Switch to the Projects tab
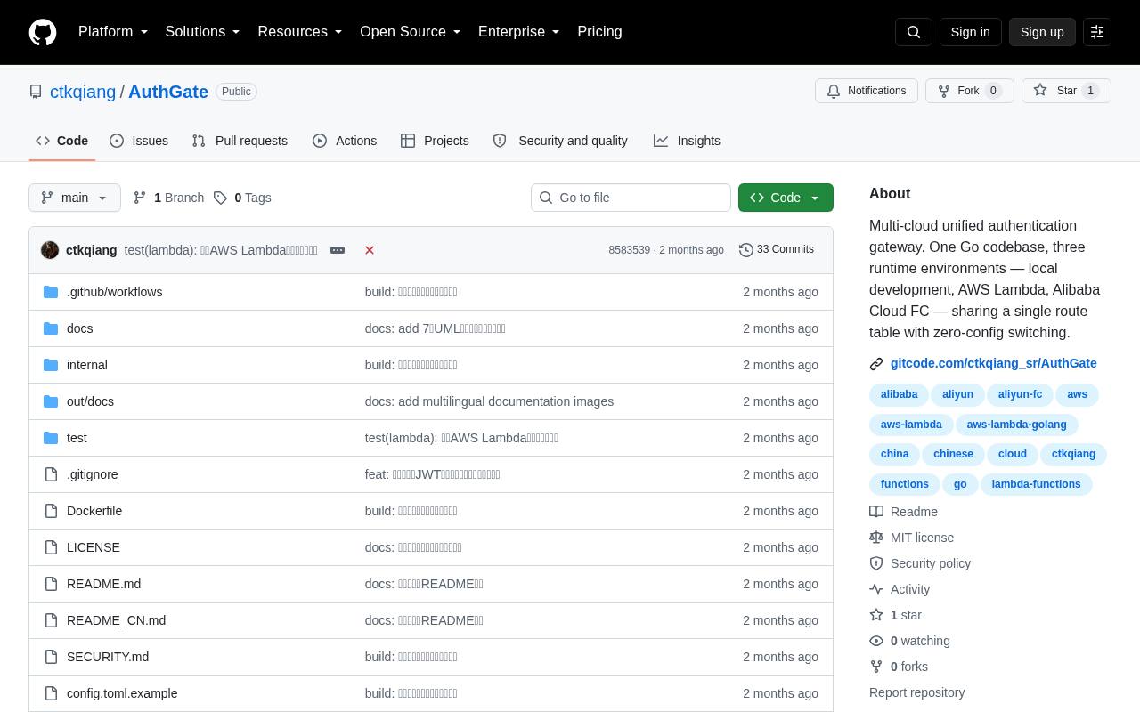The width and height of the screenshot is (1140, 712). [435, 141]
